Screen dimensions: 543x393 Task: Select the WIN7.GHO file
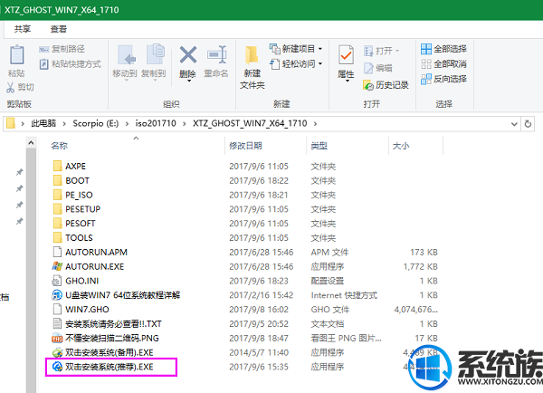point(81,310)
